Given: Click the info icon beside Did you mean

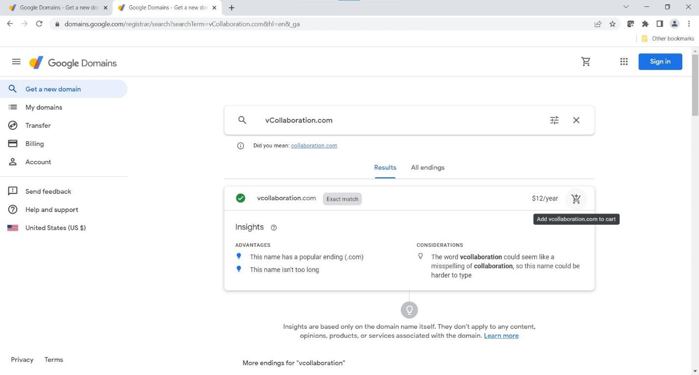Looking at the screenshot, I should [241, 146].
